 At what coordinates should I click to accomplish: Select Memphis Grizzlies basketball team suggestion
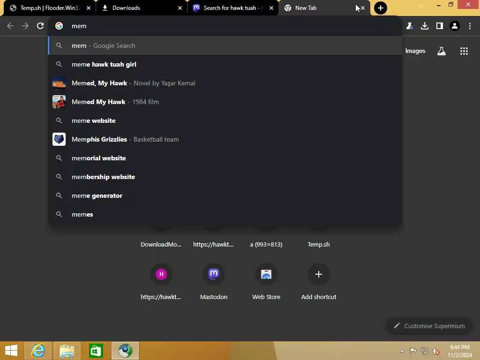(225, 139)
